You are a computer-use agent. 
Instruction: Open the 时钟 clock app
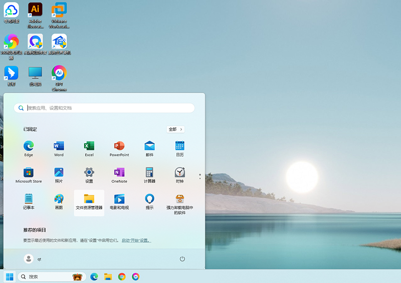(x=180, y=175)
